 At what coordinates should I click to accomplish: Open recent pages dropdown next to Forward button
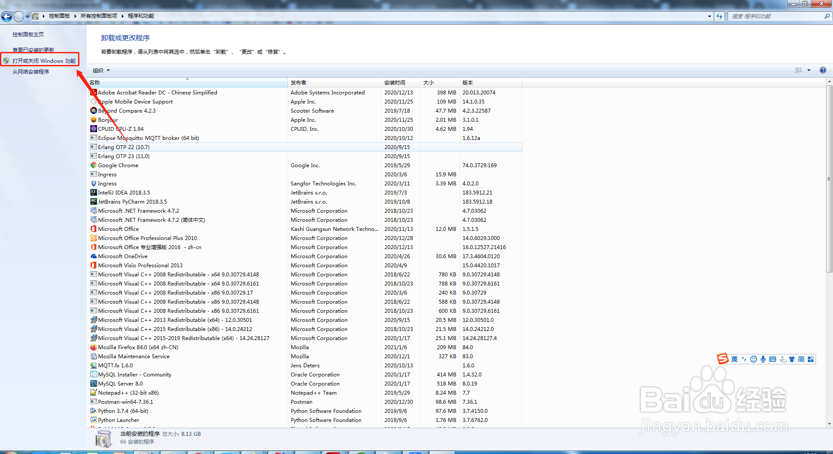[27, 16]
